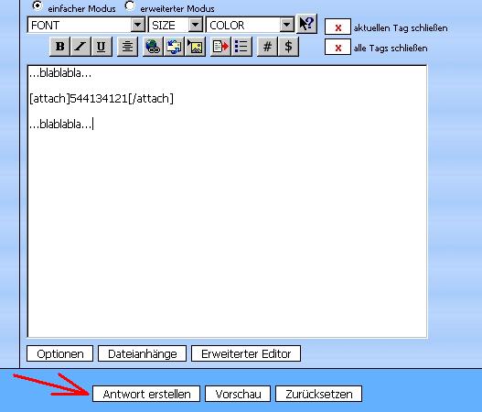Switch to Erweiterter Editor
The height and width of the screenshot is (412, 482).
click(x=246, y=353)
